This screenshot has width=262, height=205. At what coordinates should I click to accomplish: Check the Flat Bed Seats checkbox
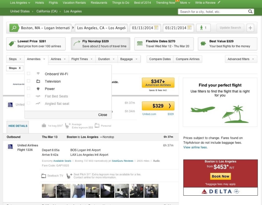click(x=29, y=96)
